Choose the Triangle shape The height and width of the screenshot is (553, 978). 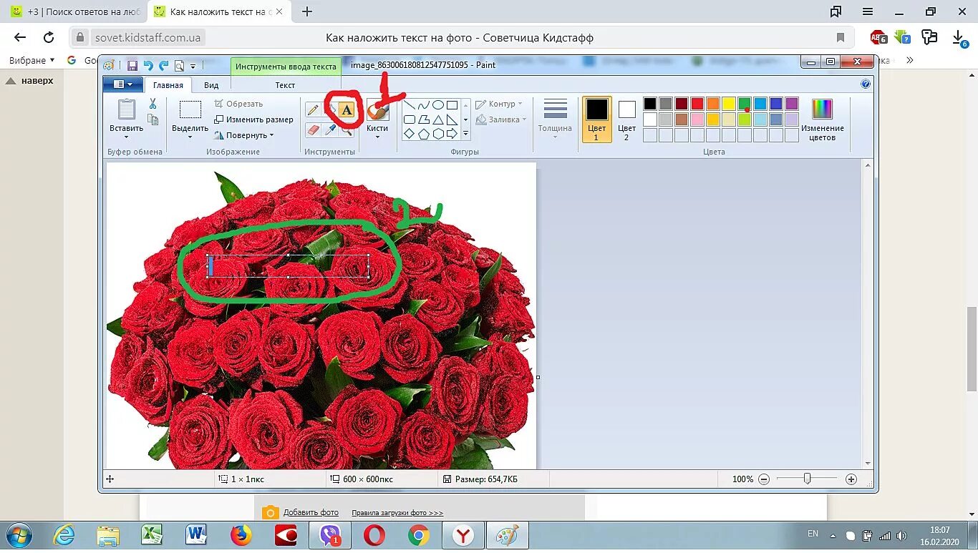coord(438,119)
